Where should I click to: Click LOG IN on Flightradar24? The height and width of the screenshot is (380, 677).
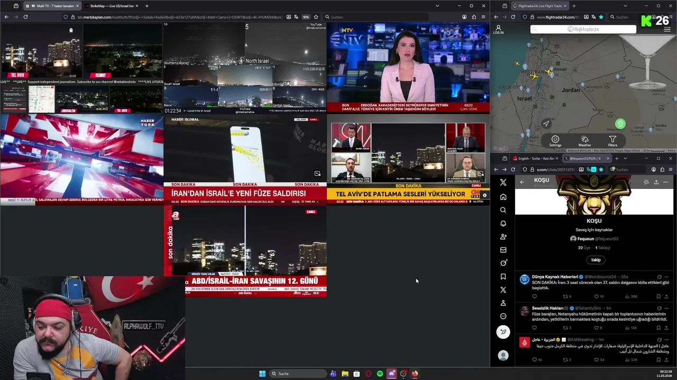point(498,30)
